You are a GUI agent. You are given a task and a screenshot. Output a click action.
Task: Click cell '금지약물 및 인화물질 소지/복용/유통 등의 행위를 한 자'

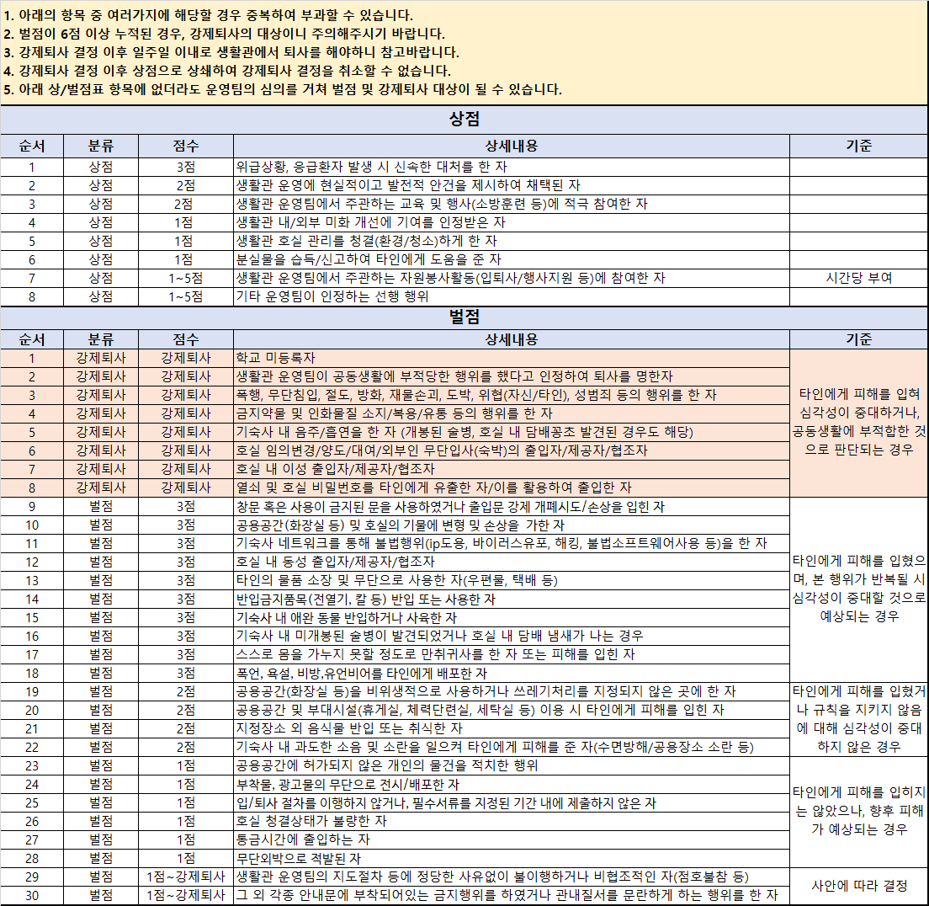point(512,413)
